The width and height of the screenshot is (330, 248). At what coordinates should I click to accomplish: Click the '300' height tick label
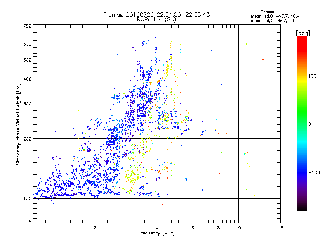click(27, 104)
